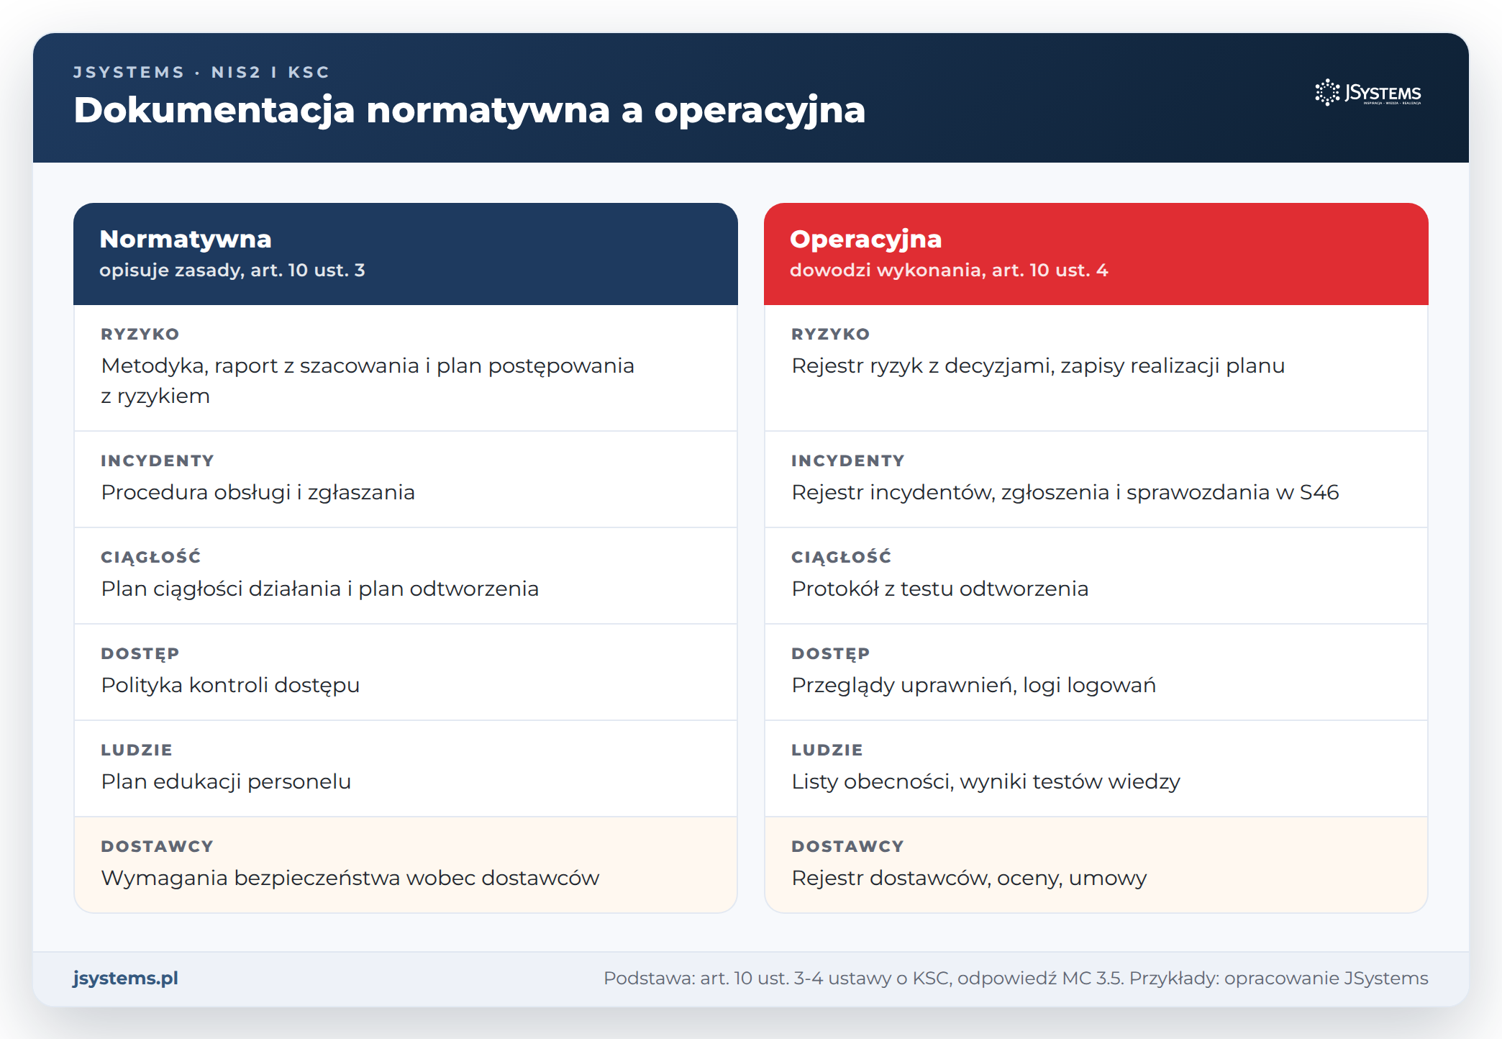
Task: Select 'Listy obecności, wyniki testów wiedzy'
Action: [986, 781]
